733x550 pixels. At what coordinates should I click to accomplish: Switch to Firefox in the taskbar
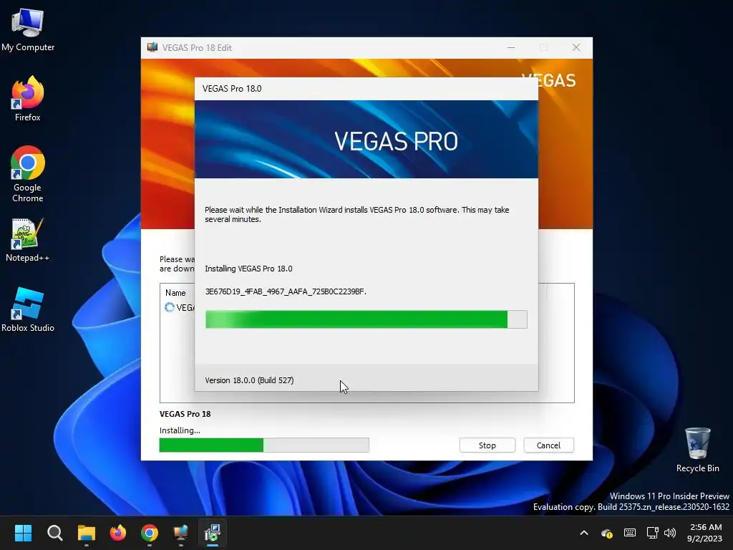(x=118, y=533)
